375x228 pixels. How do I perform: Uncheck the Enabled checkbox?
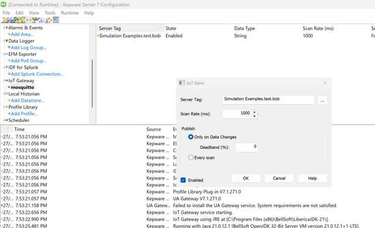coord(183,180)
